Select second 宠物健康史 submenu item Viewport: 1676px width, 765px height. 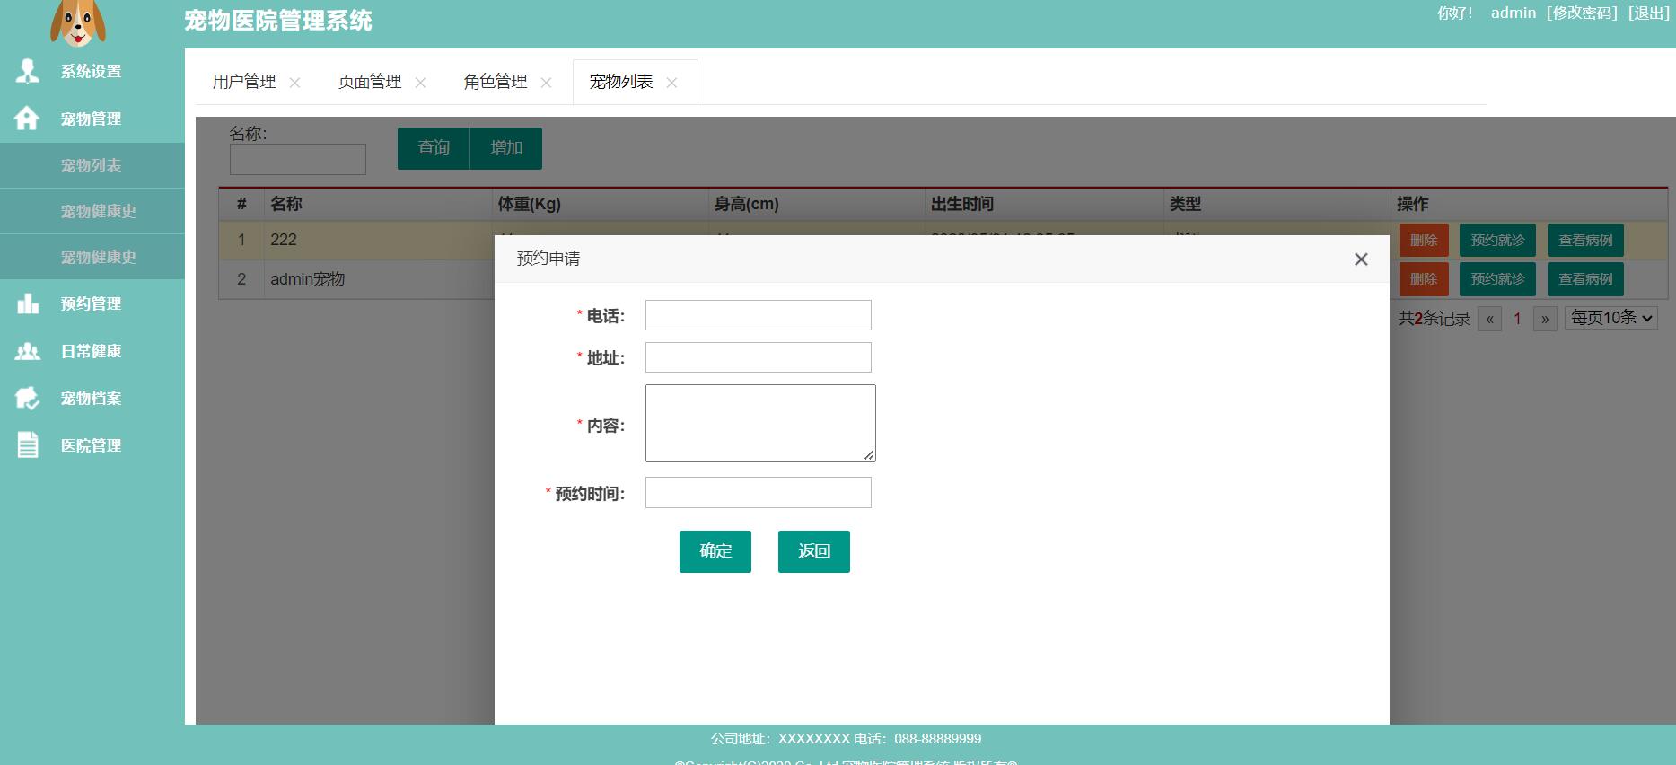tap(92, 257)
